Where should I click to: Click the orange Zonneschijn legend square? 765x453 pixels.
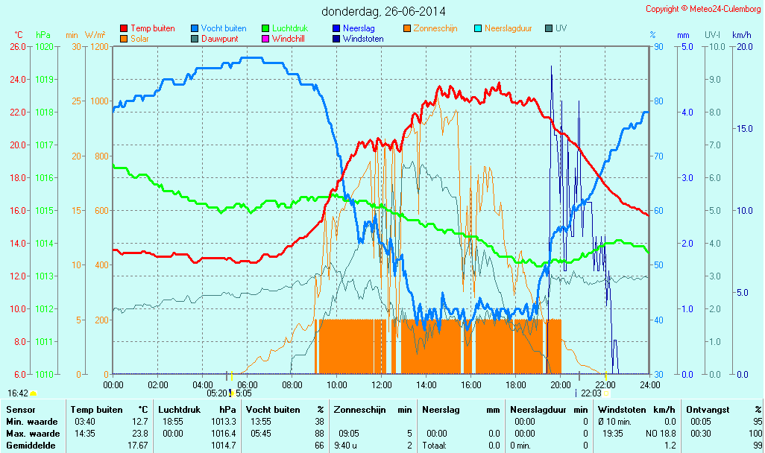(x=407, y=28)
